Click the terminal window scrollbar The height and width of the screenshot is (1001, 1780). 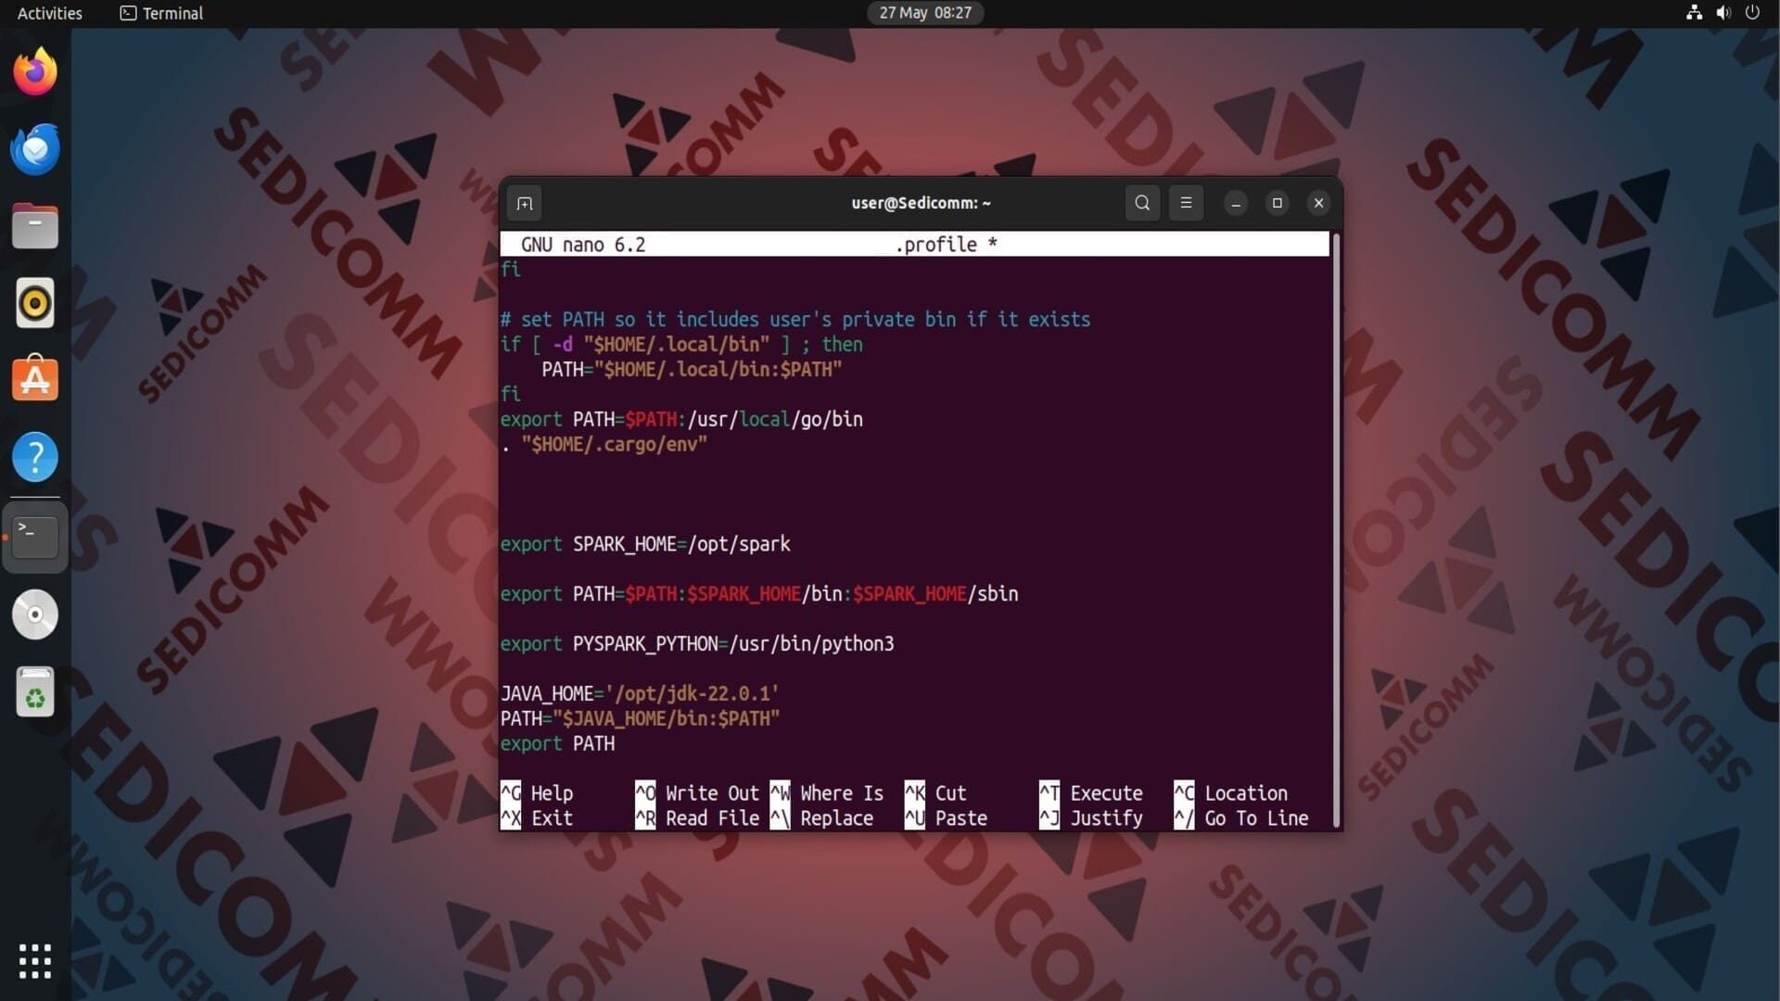pos(1336,528)
